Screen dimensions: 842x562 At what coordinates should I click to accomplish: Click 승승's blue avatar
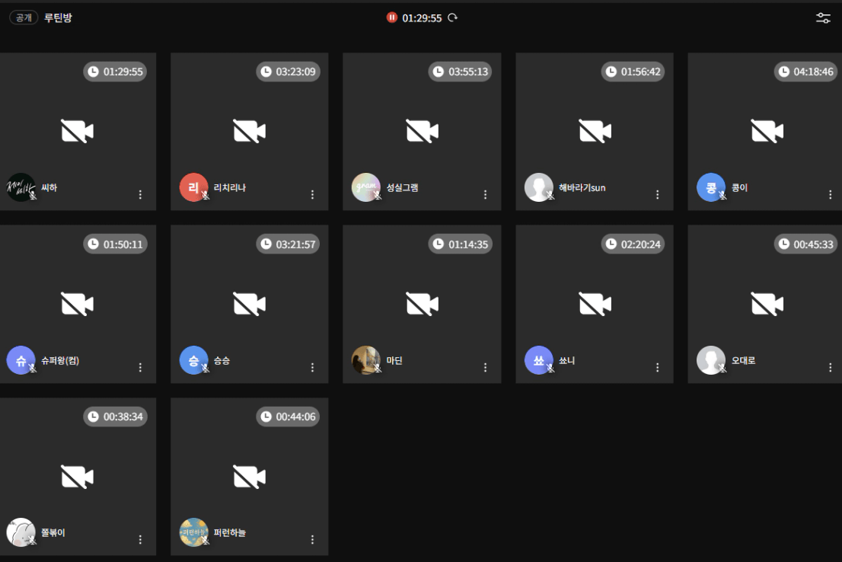[193, 360]
